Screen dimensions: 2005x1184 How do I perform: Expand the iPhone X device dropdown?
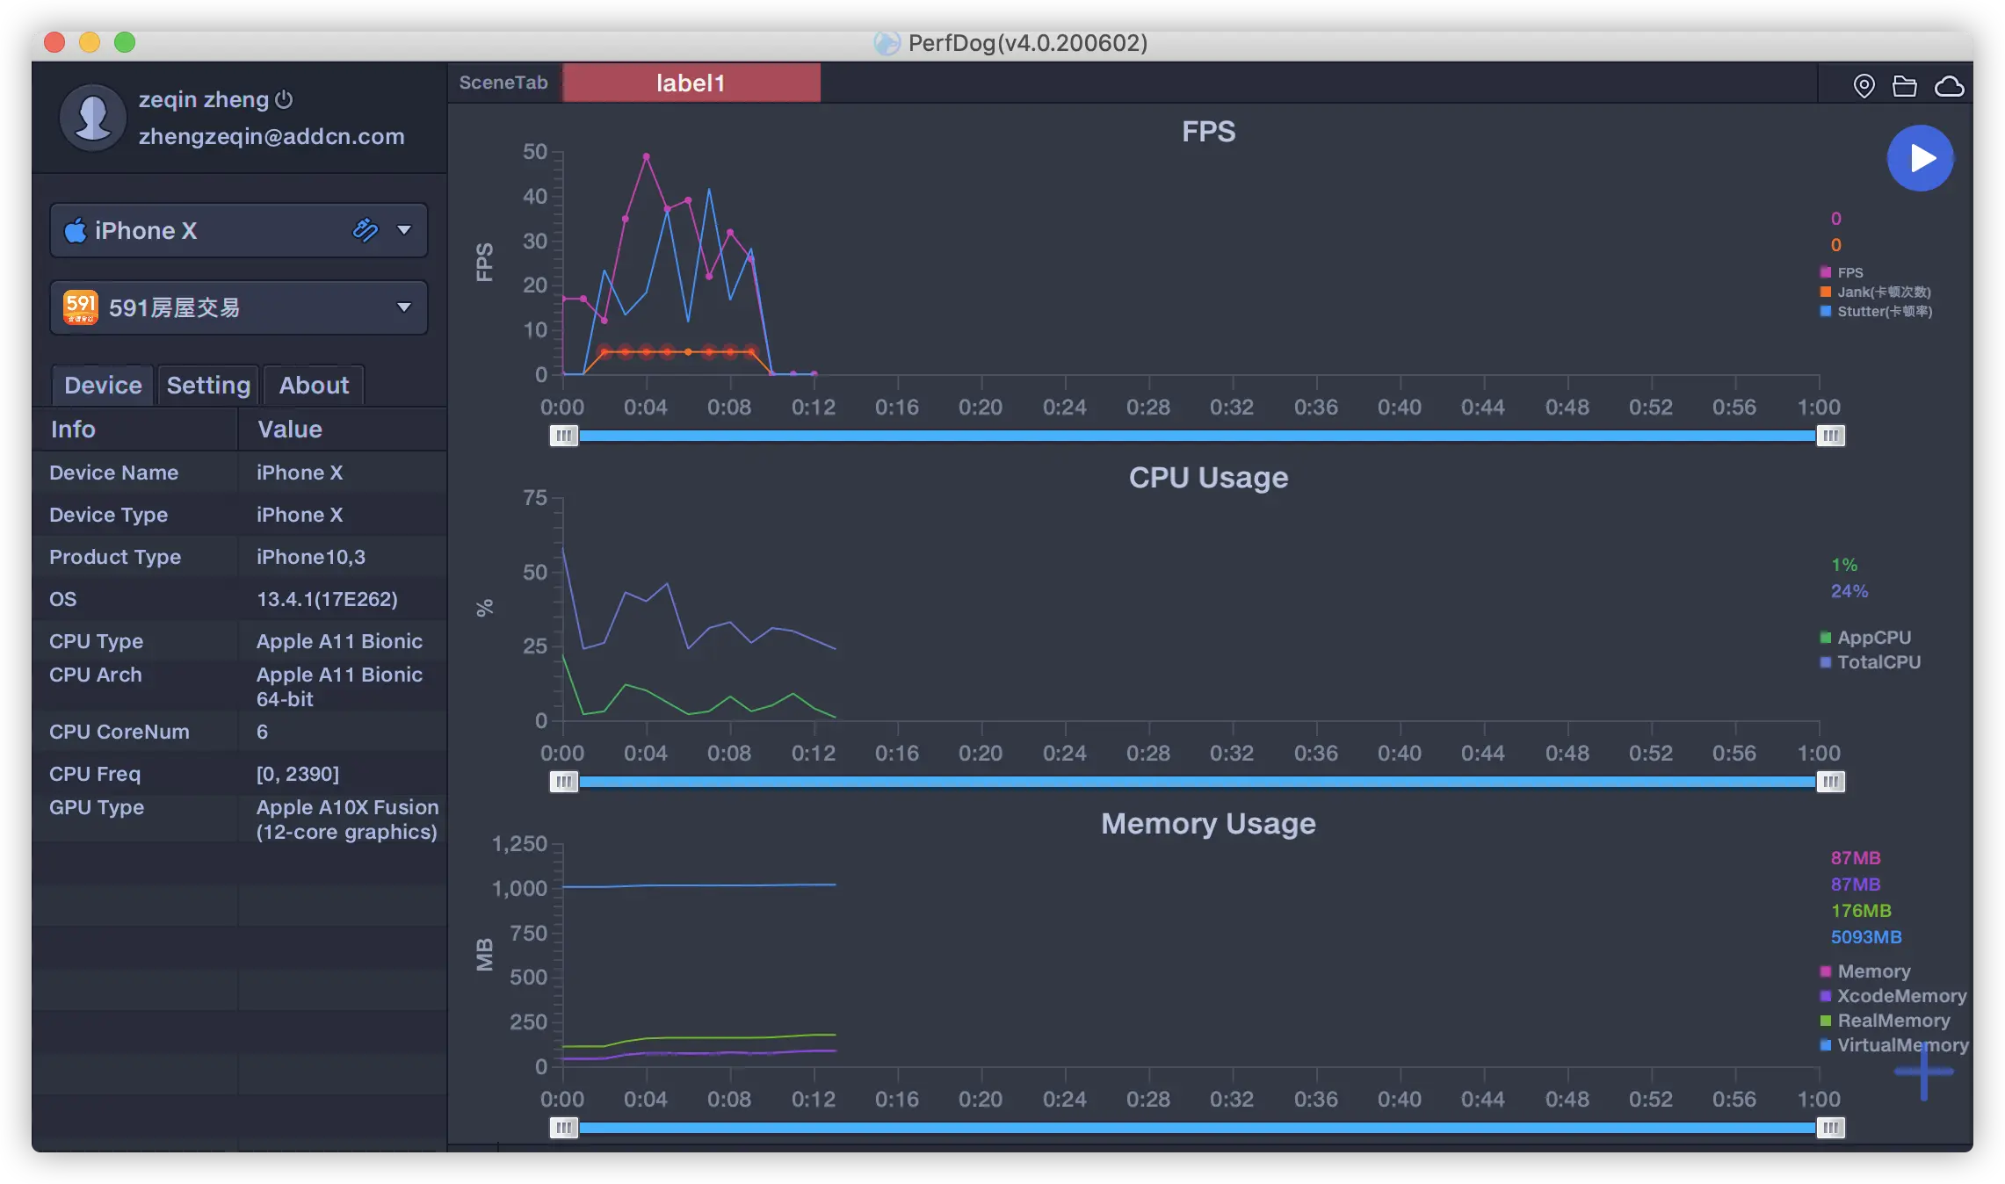404,230
